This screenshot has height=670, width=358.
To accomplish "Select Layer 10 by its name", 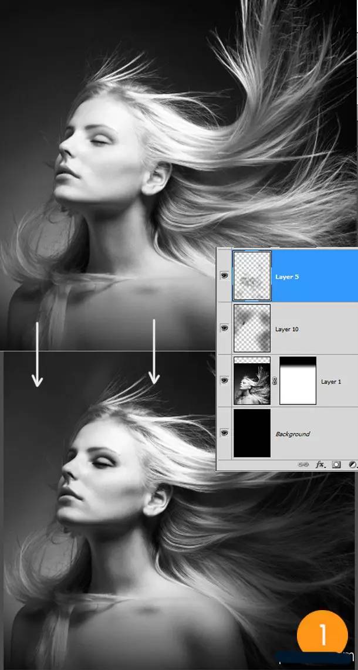I will [x=287, y=329].
